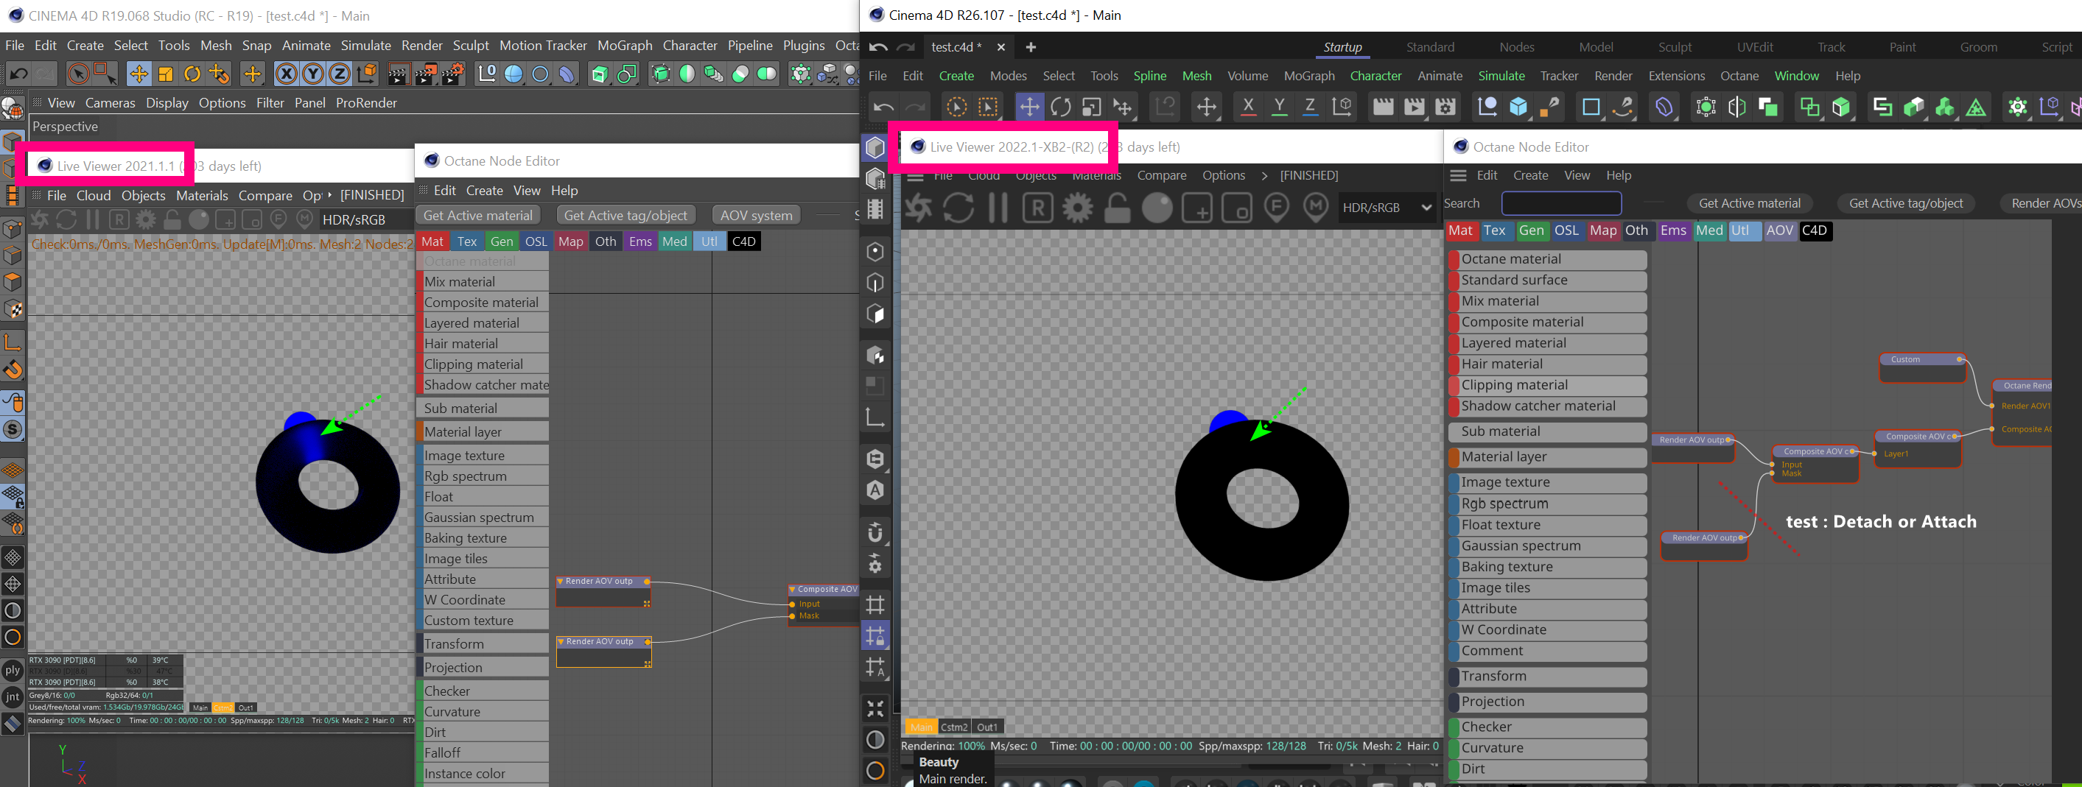Focus the Search field in R26 Node Editor

(x=1560, y=204)
